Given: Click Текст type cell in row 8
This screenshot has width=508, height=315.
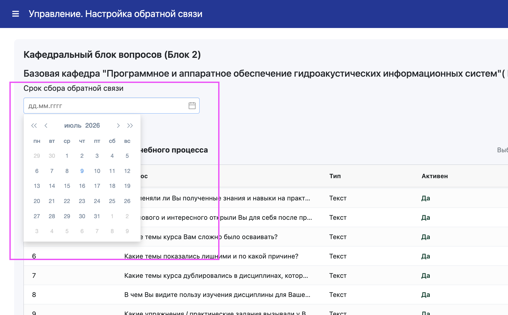Looking at the screenshot, I should pos(338,295).
